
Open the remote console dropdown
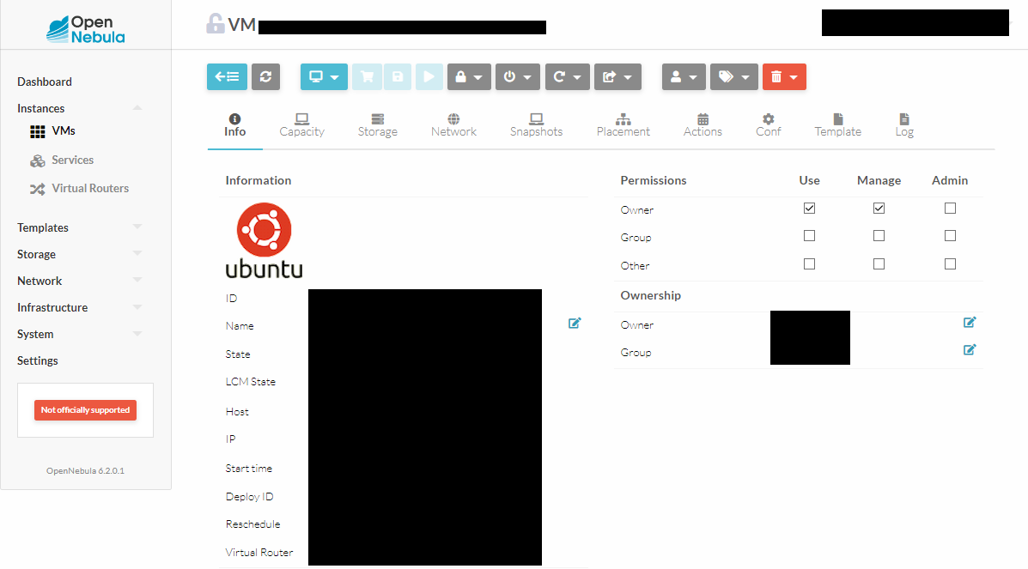pyautogui.click(x=324, y=76)
